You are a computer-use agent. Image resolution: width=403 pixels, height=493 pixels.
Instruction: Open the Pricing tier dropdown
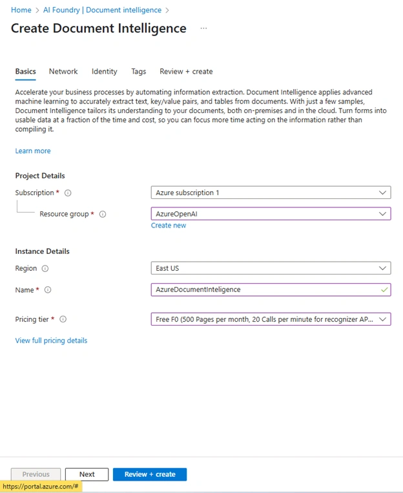271,319
